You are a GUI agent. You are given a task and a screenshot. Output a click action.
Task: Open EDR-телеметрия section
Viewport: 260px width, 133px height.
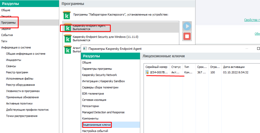pyautogui.click(x=93, y=94)
